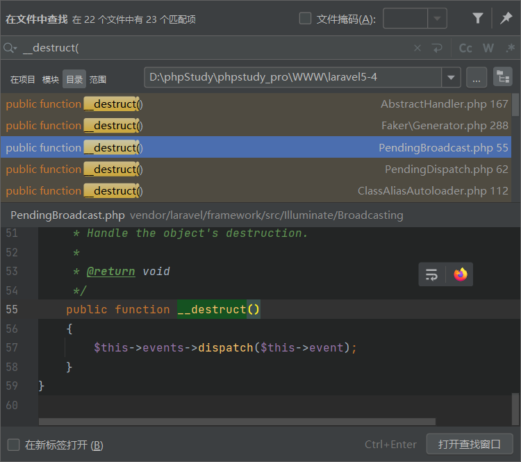
Task: Pin the Find in Files window
Action: [506, 19]
